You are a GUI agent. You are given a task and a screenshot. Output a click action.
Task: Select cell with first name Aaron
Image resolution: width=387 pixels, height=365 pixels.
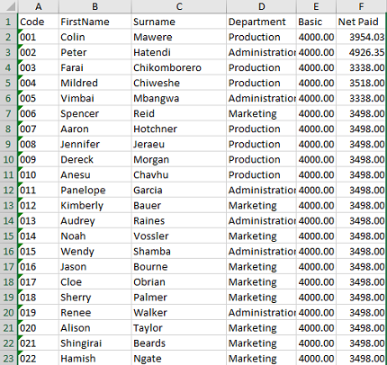click(95, 129)
